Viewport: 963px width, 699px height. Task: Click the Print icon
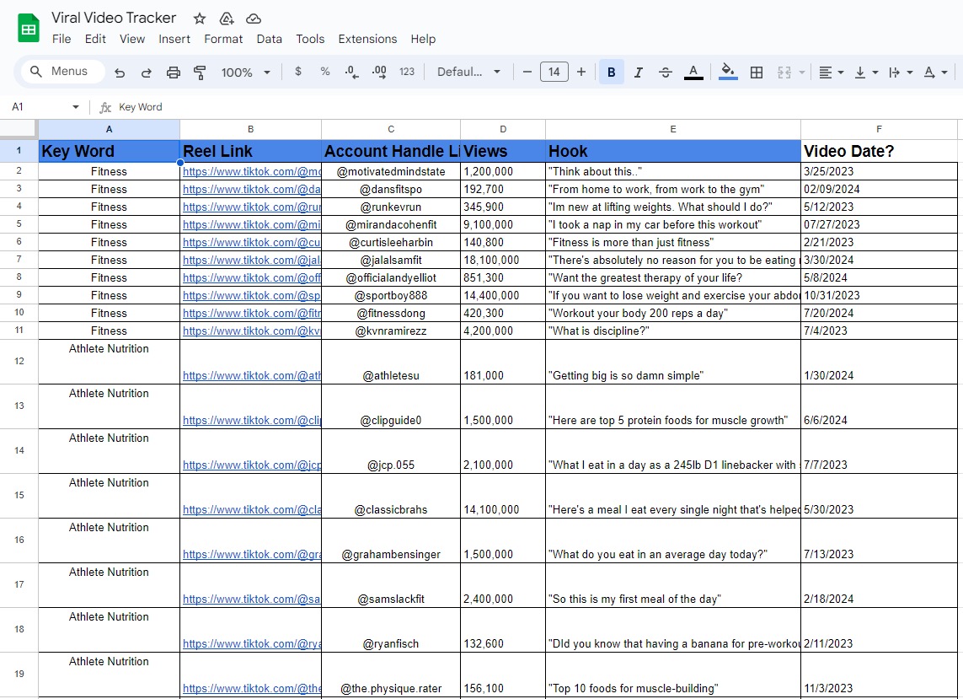(173, 73)
